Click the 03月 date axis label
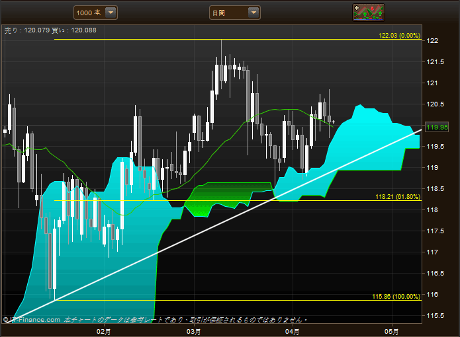Image resolution: width=460 pixels, height=337 pixels. (193, 332)
